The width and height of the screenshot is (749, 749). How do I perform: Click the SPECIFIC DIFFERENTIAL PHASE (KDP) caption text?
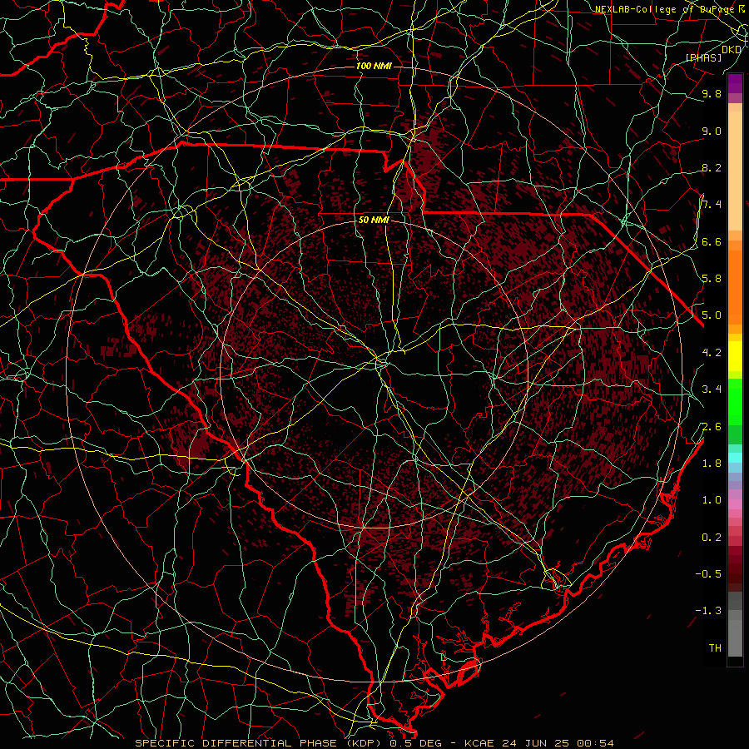(260, 743)
